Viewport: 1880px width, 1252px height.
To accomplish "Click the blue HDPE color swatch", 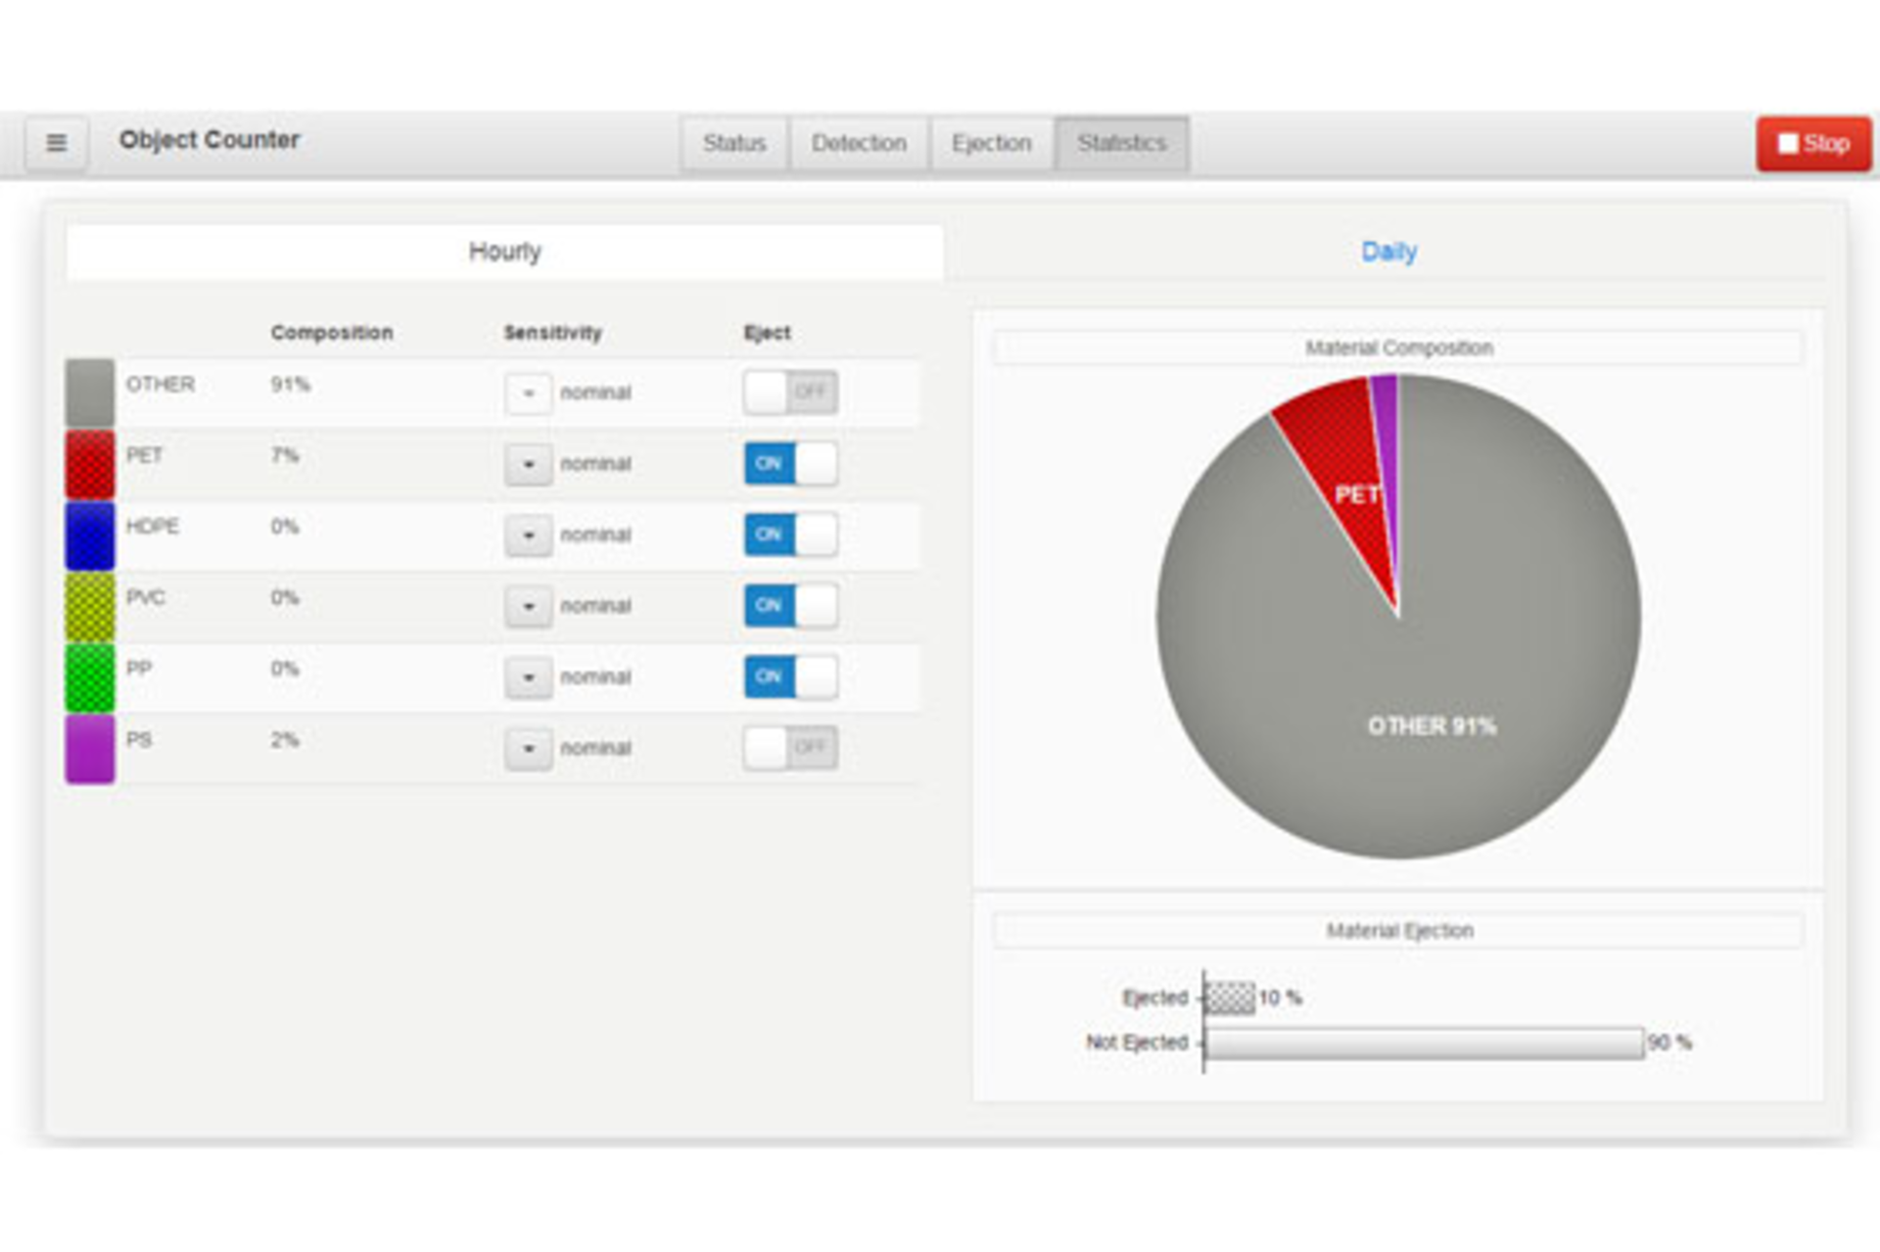I will (90, 535).
